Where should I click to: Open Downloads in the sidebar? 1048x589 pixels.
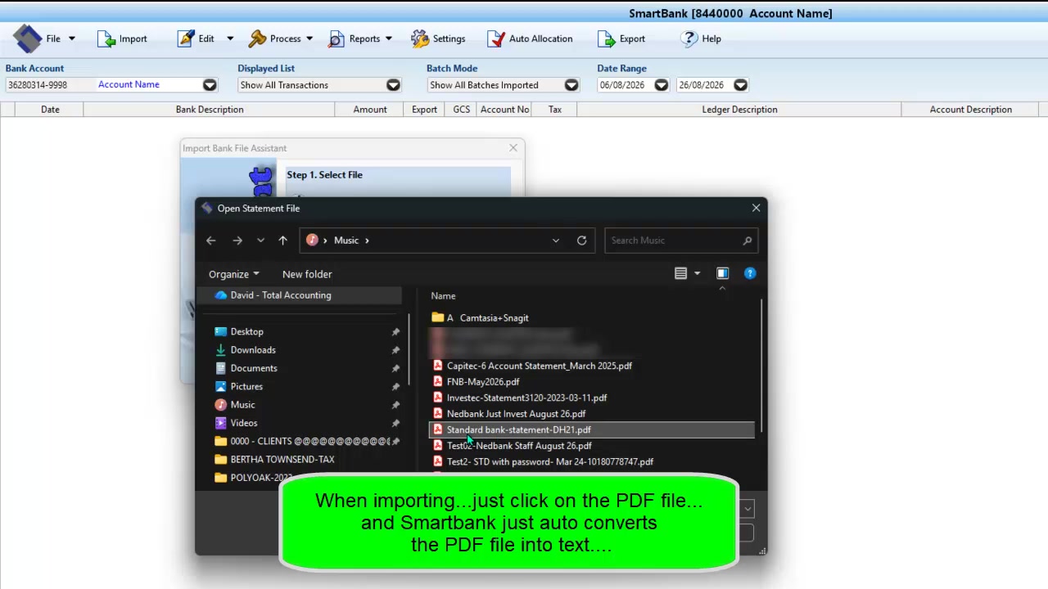[x=252, y=350]
